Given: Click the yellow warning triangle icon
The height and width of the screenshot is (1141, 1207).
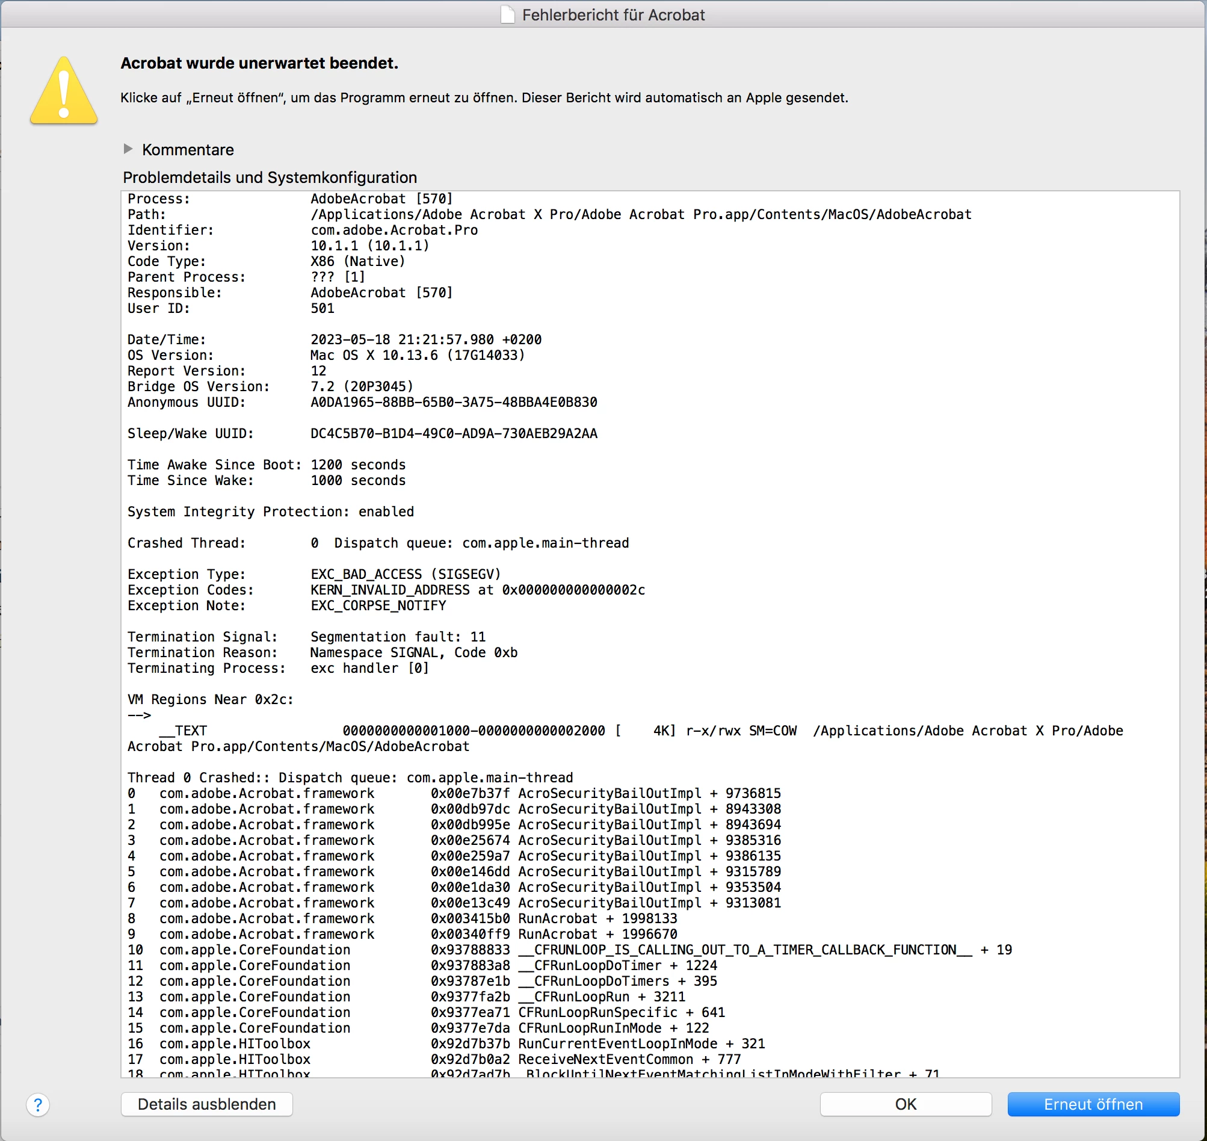Looking at the screenshot, I should click(x=63, y=93).
